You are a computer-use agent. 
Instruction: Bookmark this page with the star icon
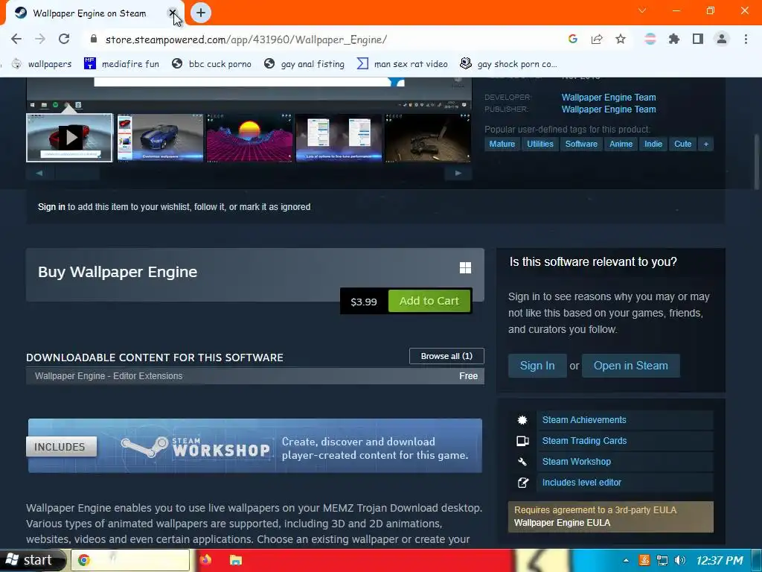click(621, 39)
